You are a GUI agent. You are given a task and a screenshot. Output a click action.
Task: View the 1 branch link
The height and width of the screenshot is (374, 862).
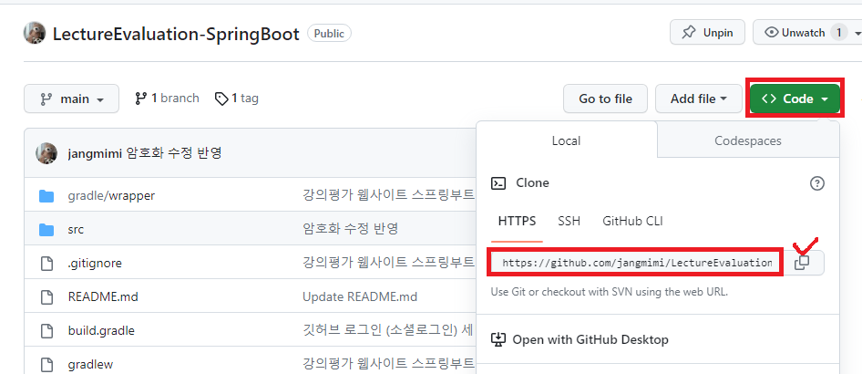[x=167, y=99]
